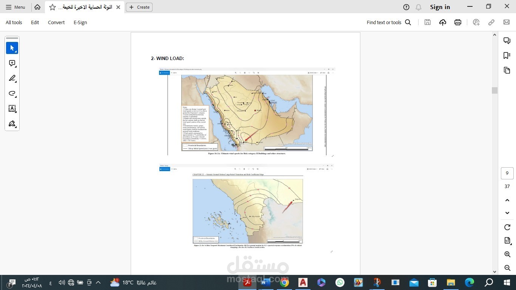
Task: Open the Comments panel icon
Action: [x=507, y=41]
